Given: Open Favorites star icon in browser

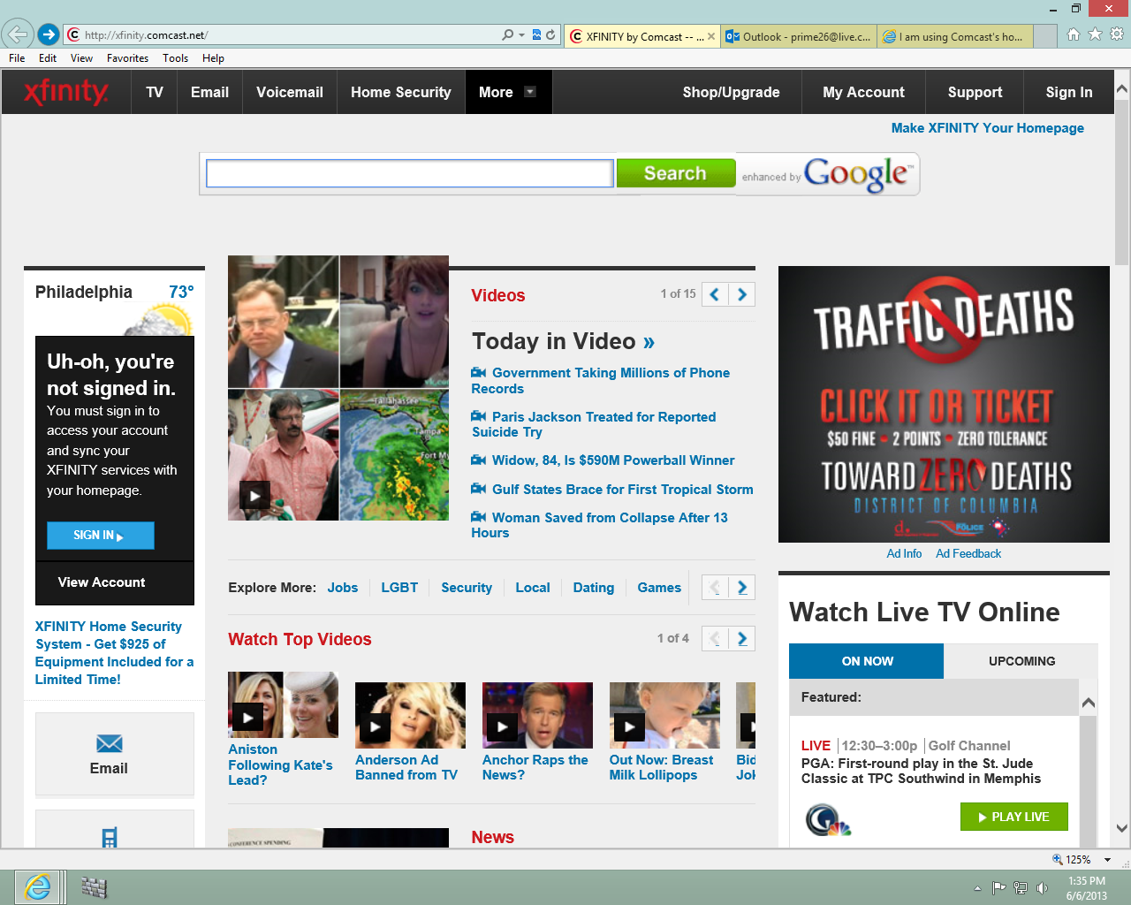Looking at the screenshot, I should (x=1095, y=34).
